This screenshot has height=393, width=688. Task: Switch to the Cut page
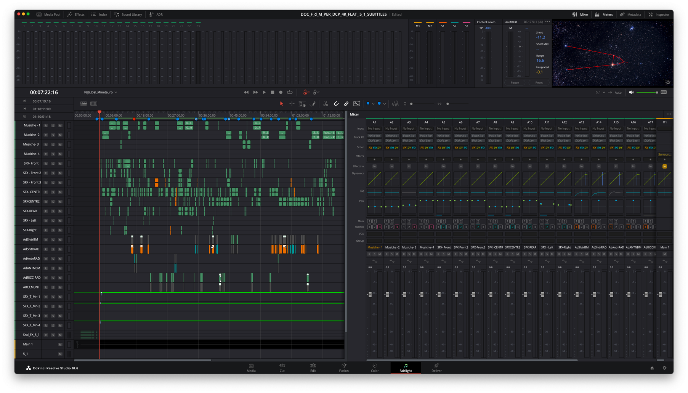click(x=282, y=368)
